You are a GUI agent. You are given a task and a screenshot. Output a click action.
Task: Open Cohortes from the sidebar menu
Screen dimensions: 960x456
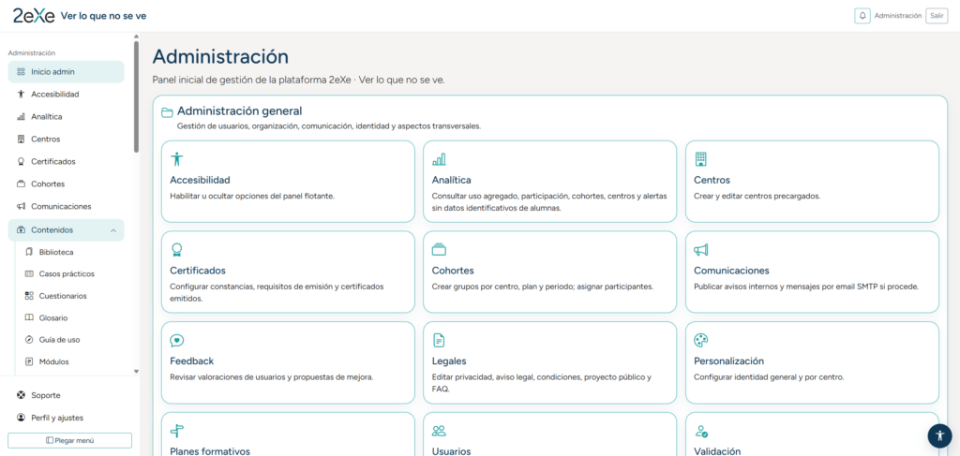pos(67,184)
